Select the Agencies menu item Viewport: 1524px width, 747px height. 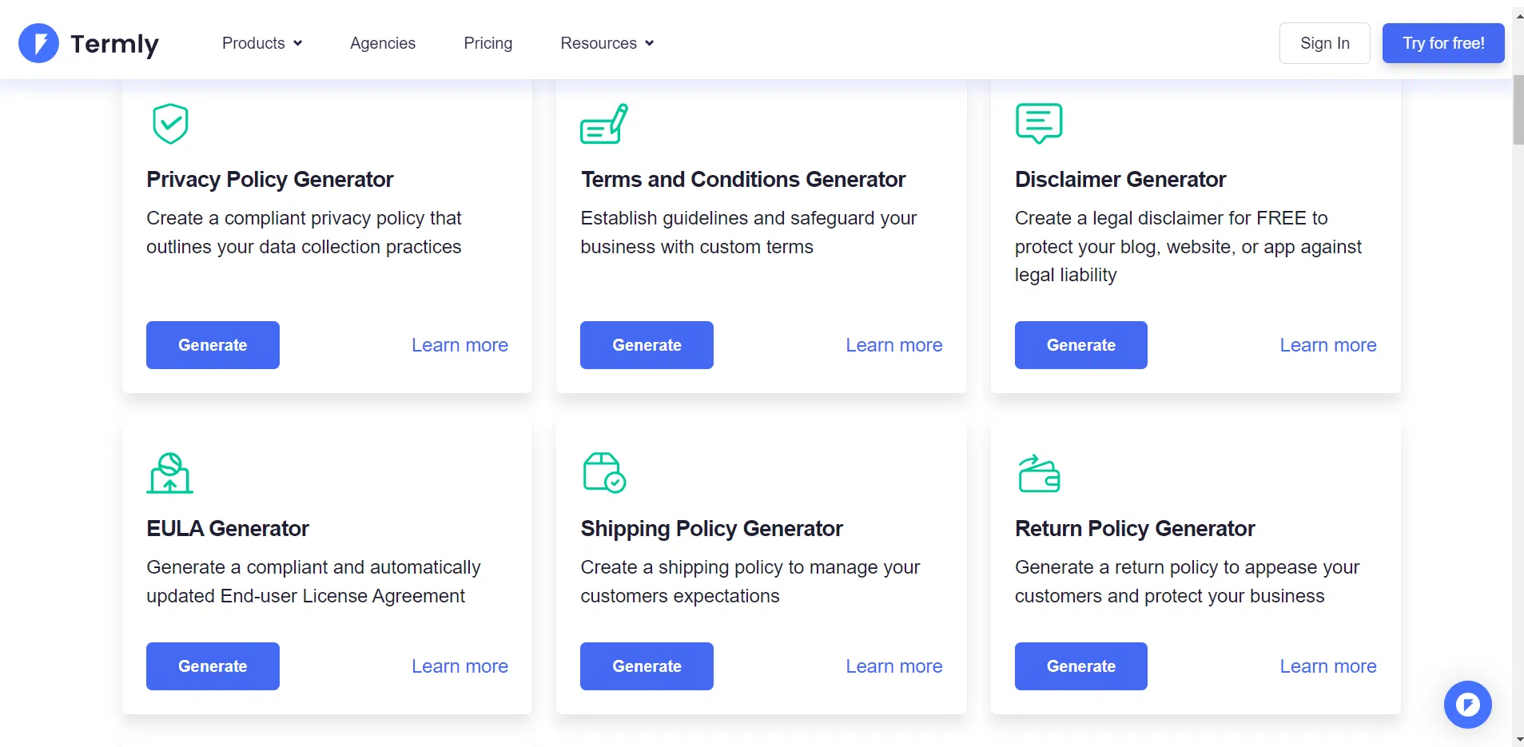tap(383, 43)
